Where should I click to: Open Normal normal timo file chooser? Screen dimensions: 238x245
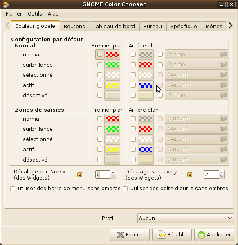click(196, 54)
